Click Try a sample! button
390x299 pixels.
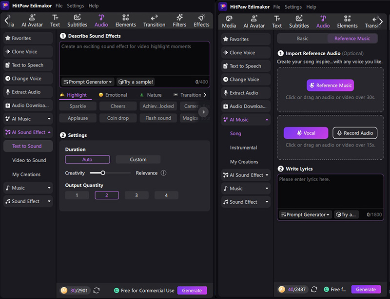tap(136, 82)
